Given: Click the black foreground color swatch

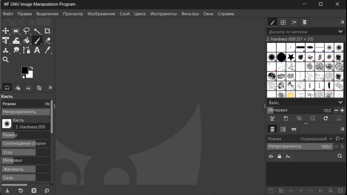Looking at the screenshot, I should point(24,70).
